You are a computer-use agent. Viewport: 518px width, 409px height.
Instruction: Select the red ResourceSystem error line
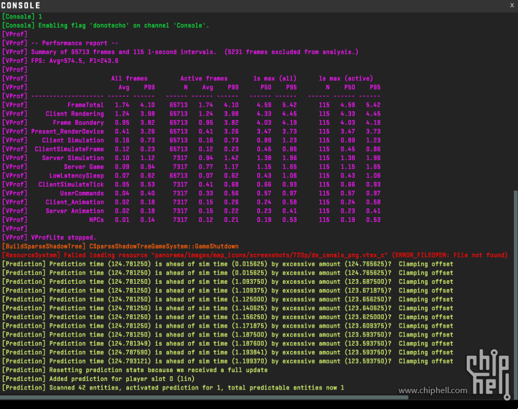pyautogui.click(x=254, y=255)
